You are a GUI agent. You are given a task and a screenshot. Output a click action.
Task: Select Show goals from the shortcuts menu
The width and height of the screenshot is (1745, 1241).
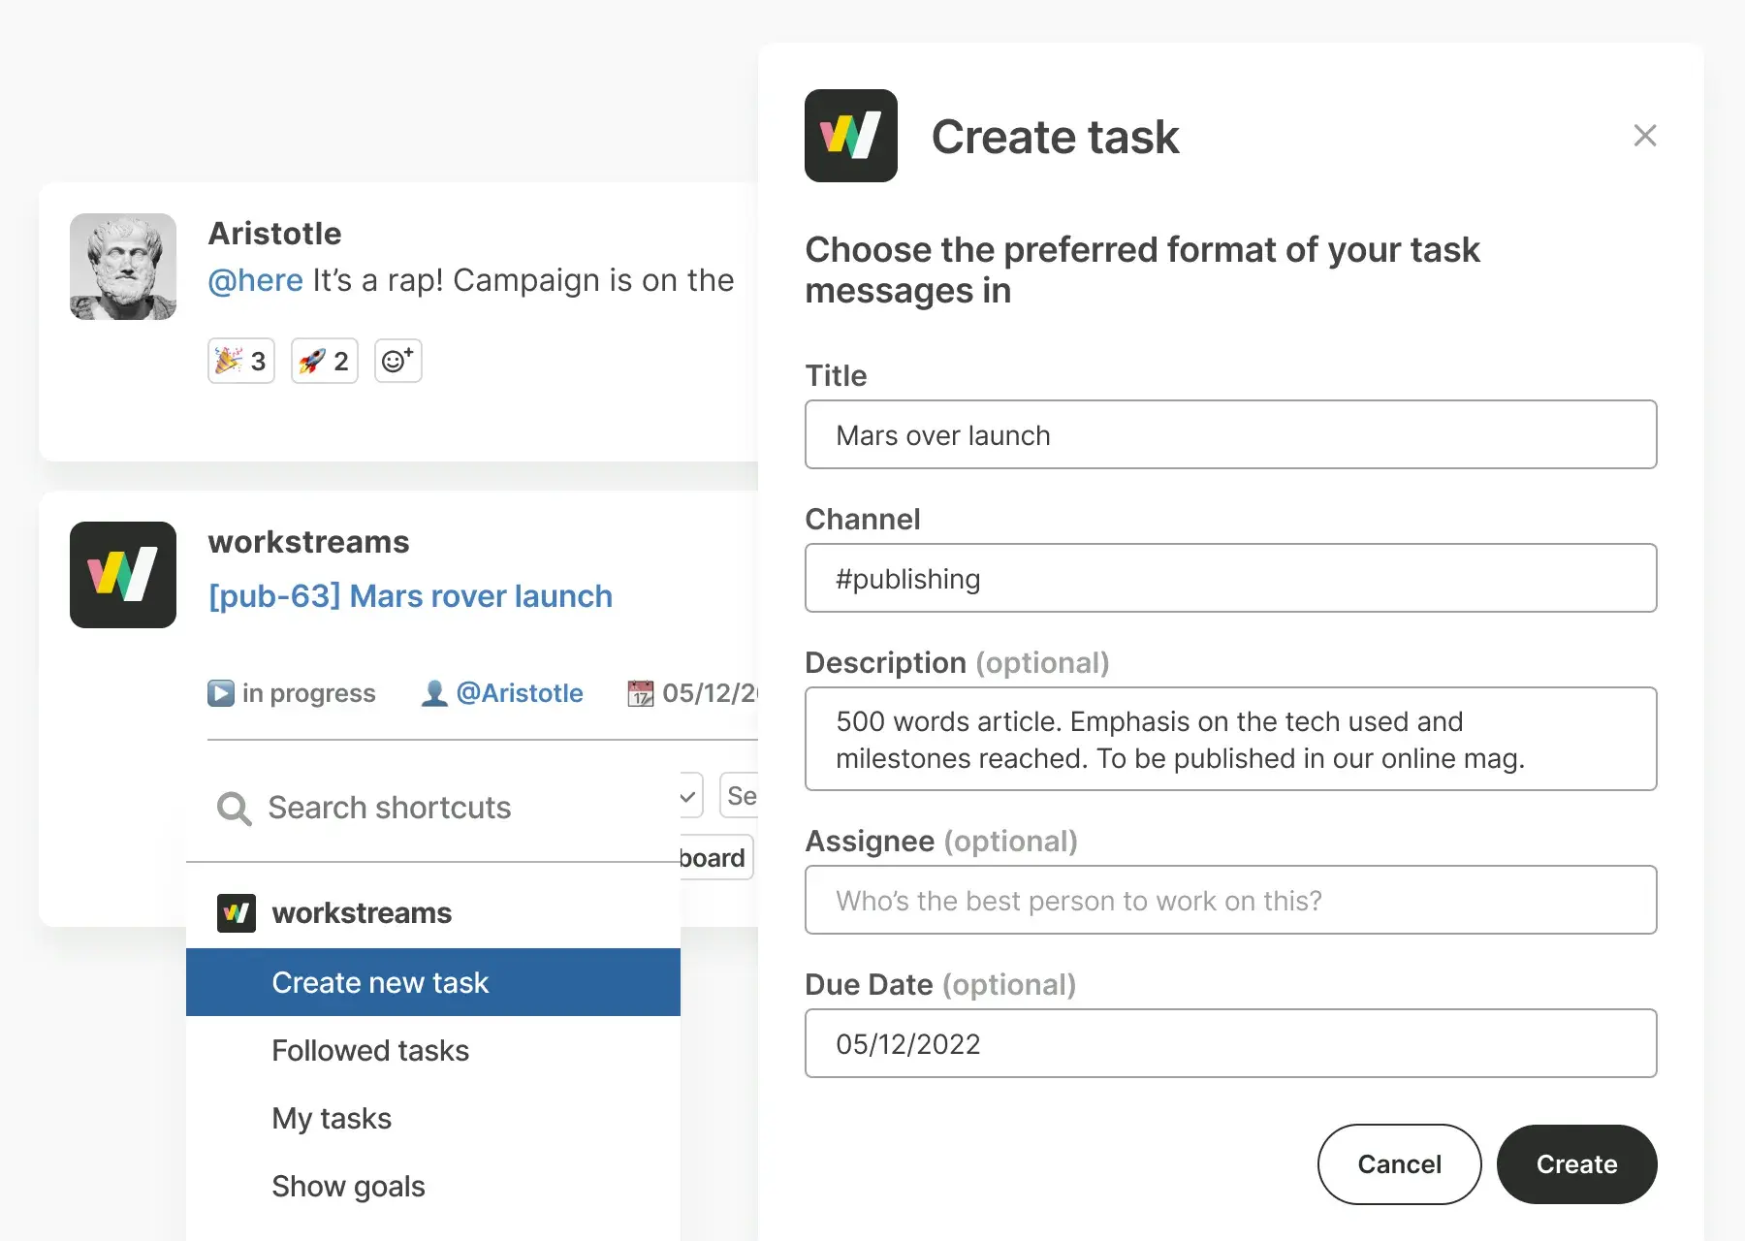click(x=348, y=1186)
